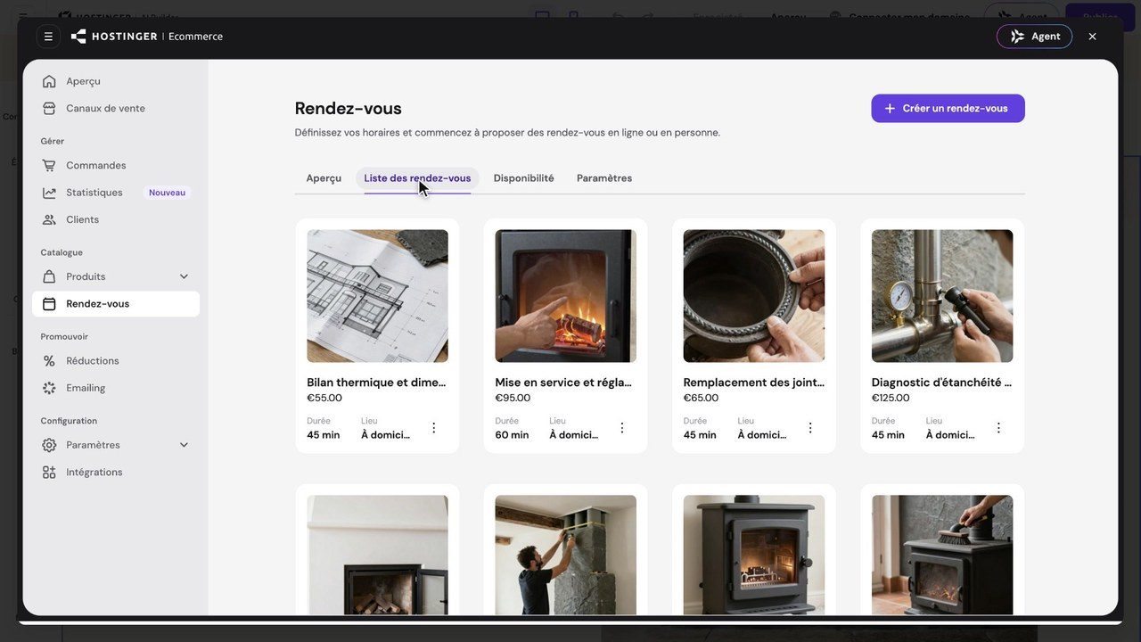
Task: Open Canaux de vente in the sidebar
Action: pos(116,108)
